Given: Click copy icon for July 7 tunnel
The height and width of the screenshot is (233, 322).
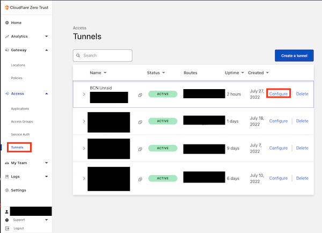Looking at the screenshot, I should click(140, 148).
